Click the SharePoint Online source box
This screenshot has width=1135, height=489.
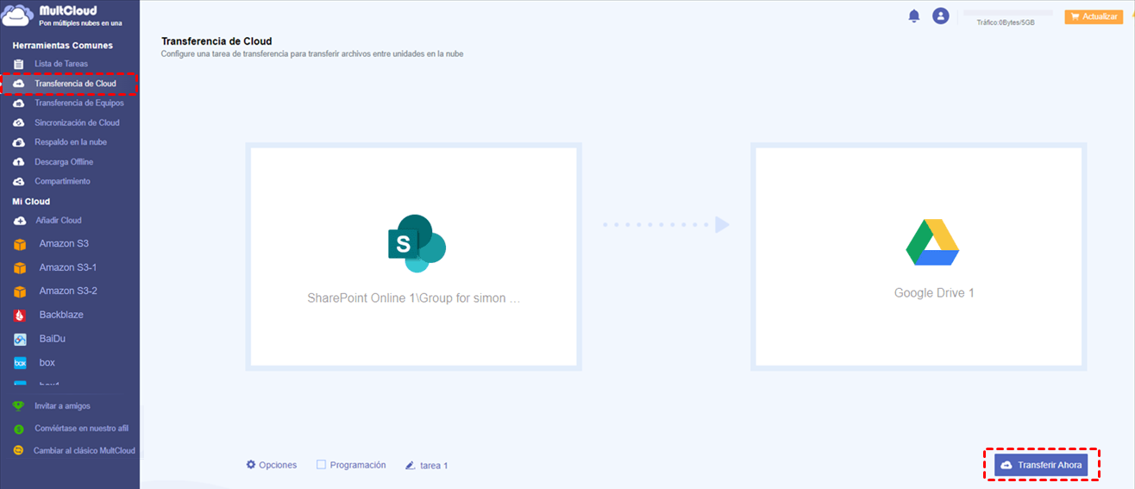pos(413,257)
